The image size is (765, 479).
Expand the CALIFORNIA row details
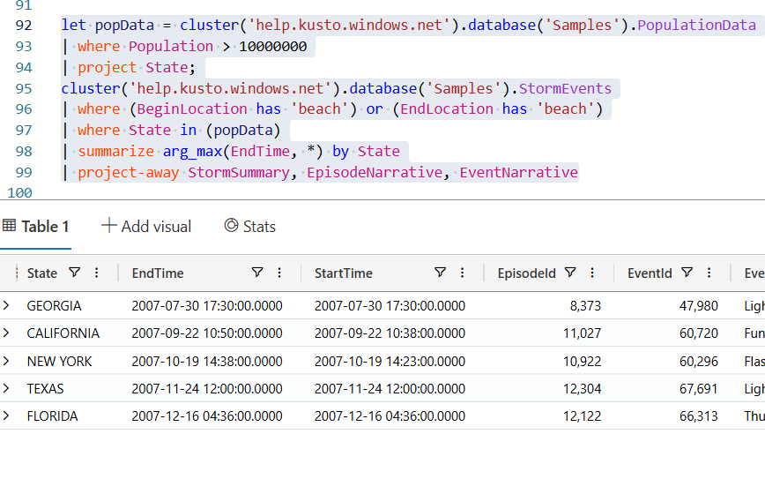pos(7,333)
